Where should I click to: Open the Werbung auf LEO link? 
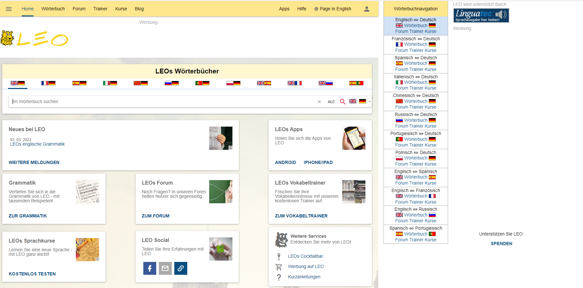click(x=306, y=267)
